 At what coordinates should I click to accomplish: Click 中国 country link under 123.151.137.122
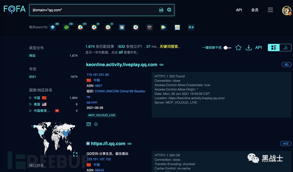click(x=97, y=165)
